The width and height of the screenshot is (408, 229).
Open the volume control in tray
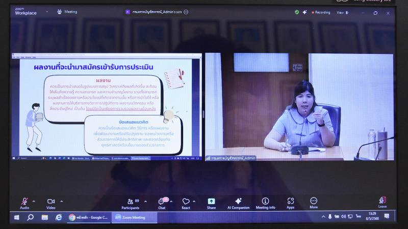(343, 217)
